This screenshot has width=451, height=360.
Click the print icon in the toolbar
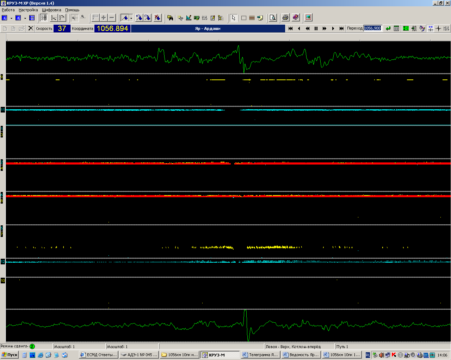[285, 18]
